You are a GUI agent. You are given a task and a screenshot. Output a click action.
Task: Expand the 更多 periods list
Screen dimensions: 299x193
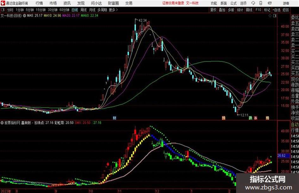[x=113, y=10]
